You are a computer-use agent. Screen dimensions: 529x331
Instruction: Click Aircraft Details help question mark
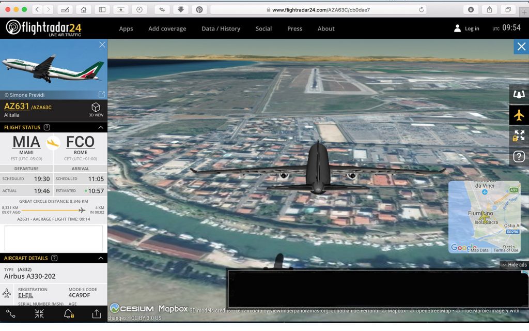[54, 258]
